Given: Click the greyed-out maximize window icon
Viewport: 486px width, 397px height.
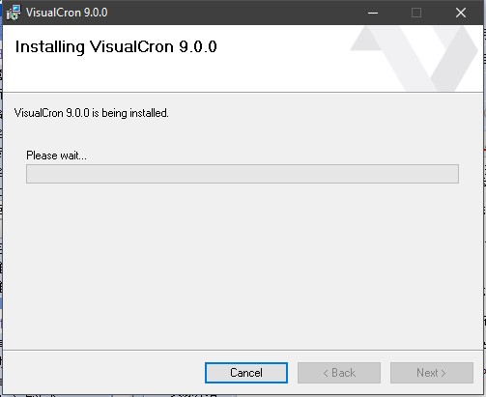Looking at the screenshot, I should tap(416, 13).
